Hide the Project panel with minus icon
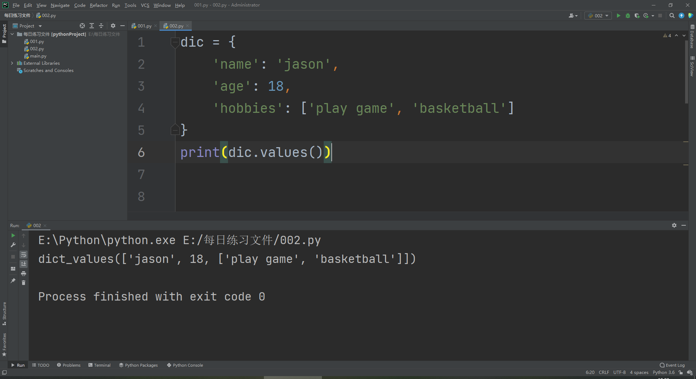This screenshot has width=696, height=379. point(123,26)
